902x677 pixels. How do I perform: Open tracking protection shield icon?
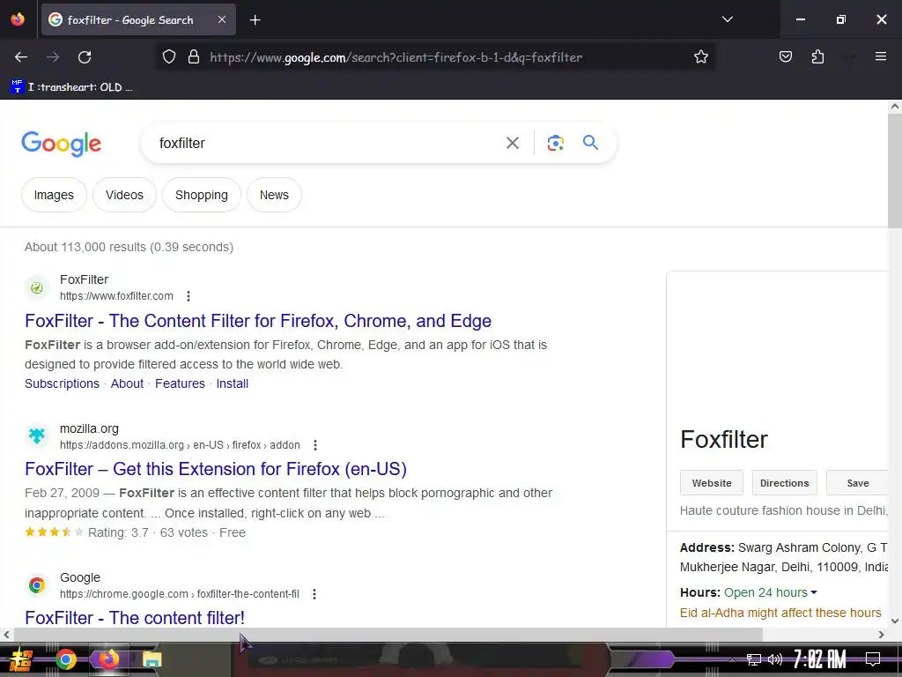click(168, 57)
